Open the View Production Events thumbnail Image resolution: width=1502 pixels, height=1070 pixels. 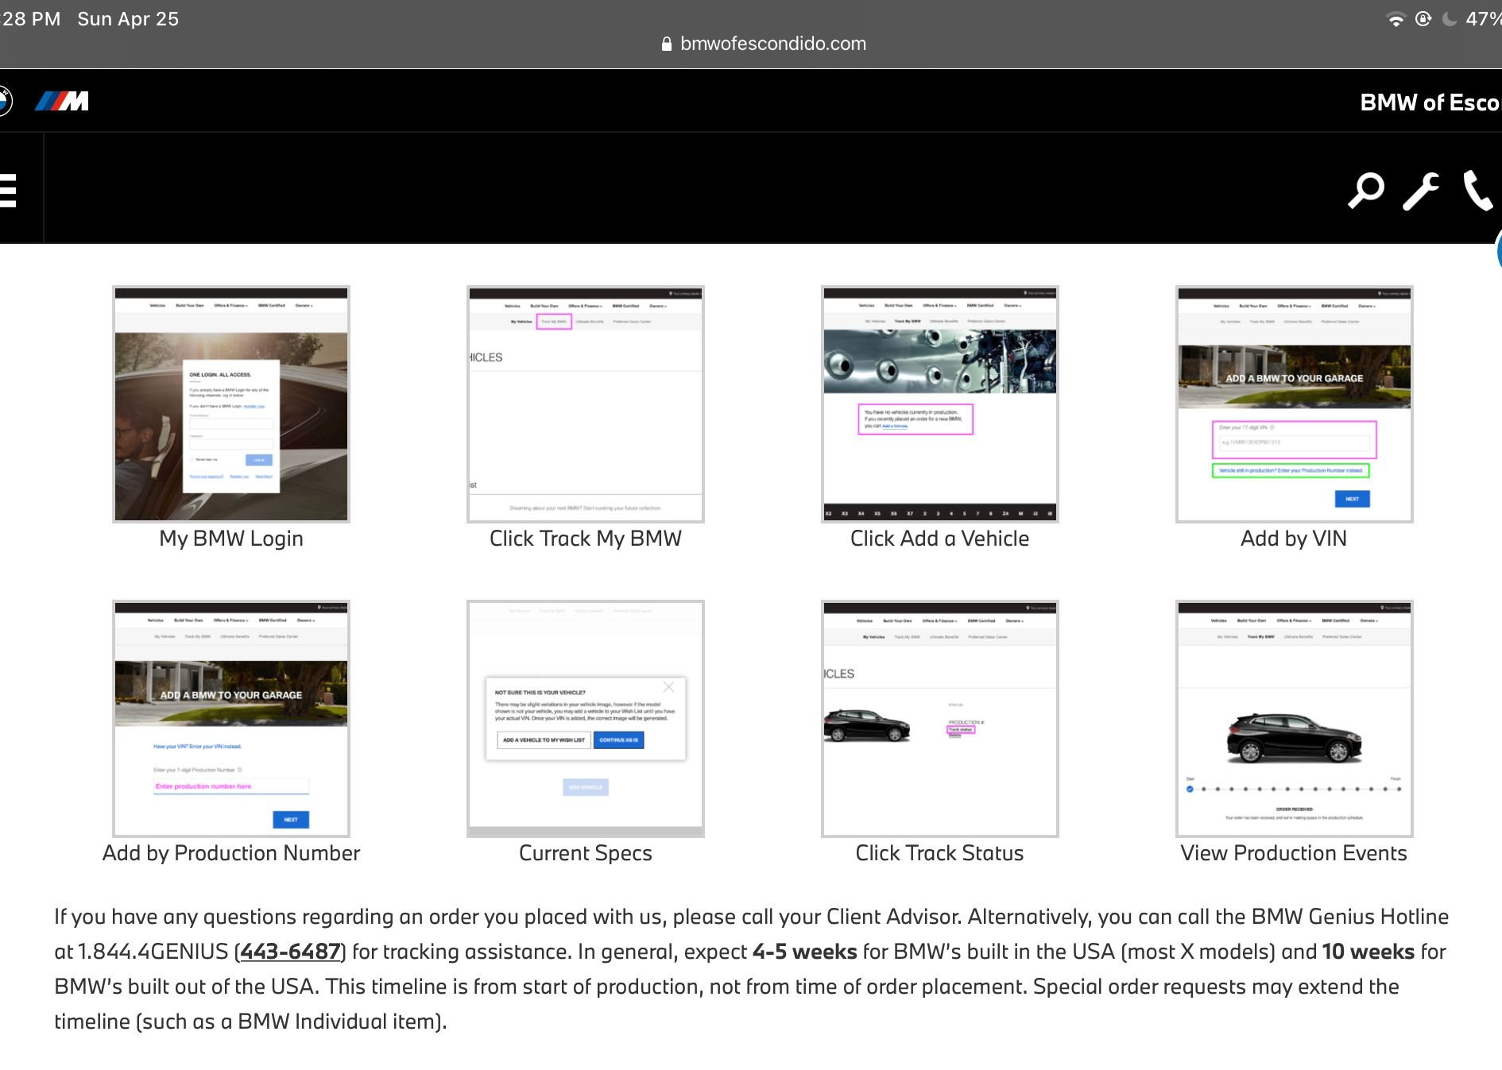point(1295,719)
